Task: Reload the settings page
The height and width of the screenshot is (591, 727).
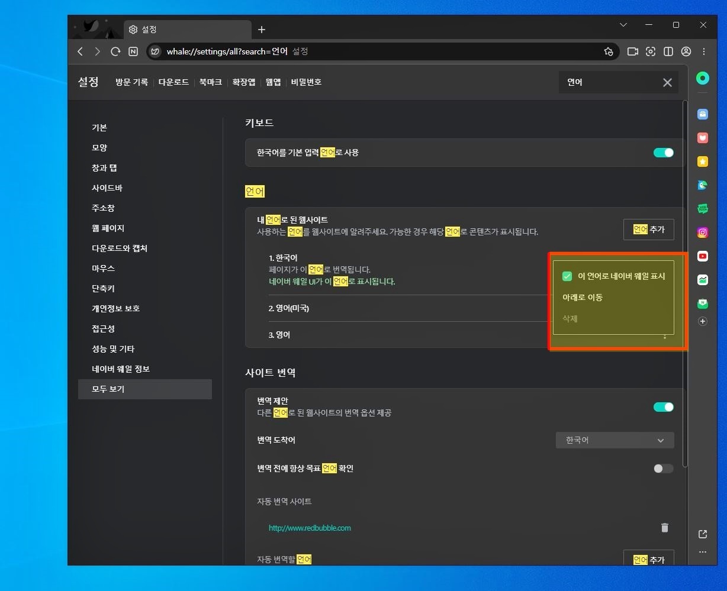Action: pyautogui.click(x=115, y=51)
